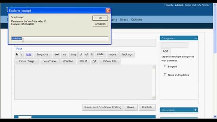Insert a link with the link button
217x122 pixels.
coord(28,54)
